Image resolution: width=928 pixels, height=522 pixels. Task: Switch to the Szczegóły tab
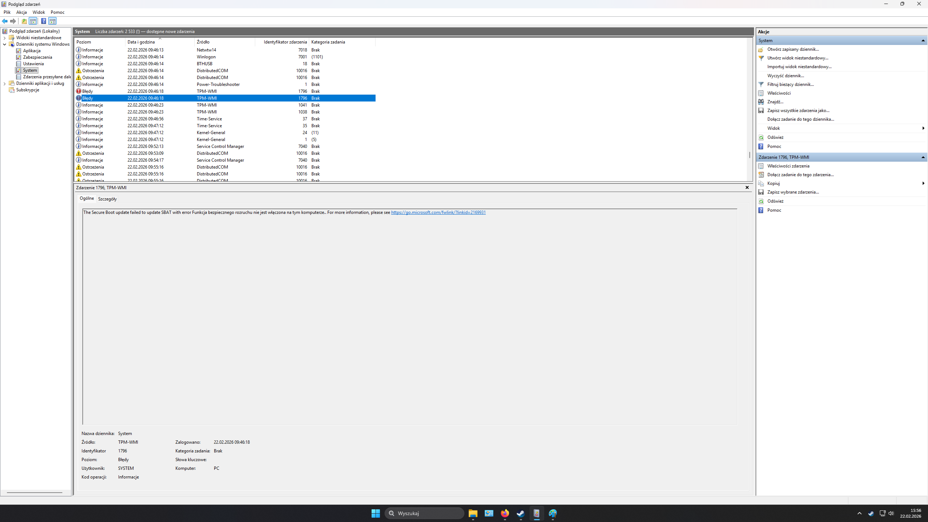click(x=107, y=199)
